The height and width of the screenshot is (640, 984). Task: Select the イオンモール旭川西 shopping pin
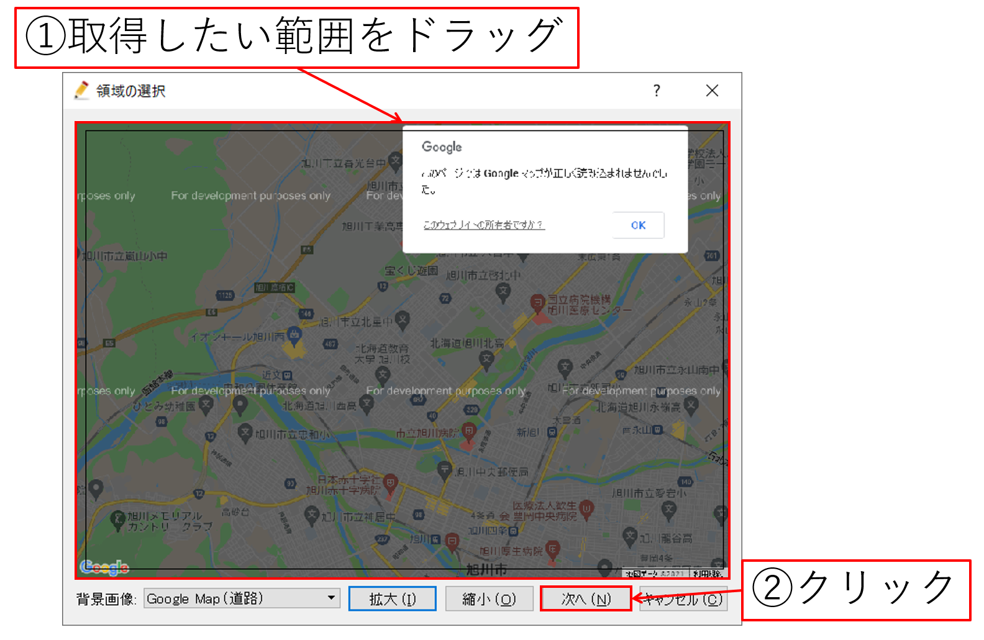(x=294, y=336)
